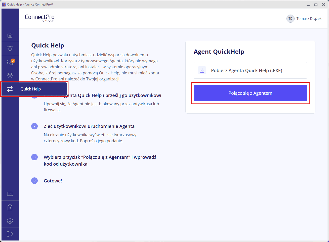The height and width of the screenshot is (242, 329).
Task: Open the download/install sidebar icon
Action: [10, 194]
